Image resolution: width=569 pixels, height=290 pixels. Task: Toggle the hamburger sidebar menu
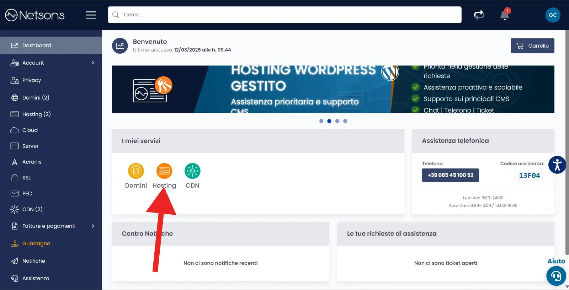(91, 15)
